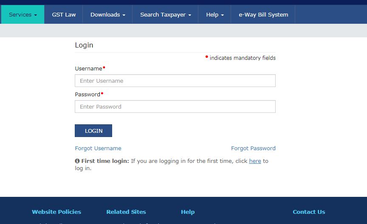Click the Enter Username input field
The height and width of the screenshot is (224, 367).
click(175, 81)
